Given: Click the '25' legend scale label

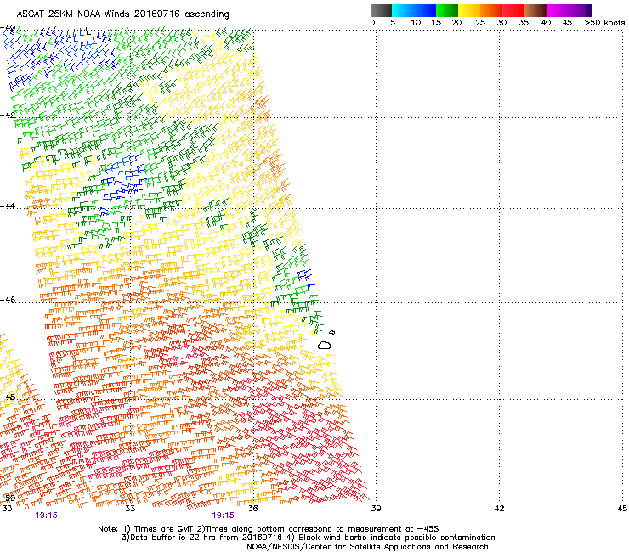Looking at the screenshot, I should tap(480, 23).
